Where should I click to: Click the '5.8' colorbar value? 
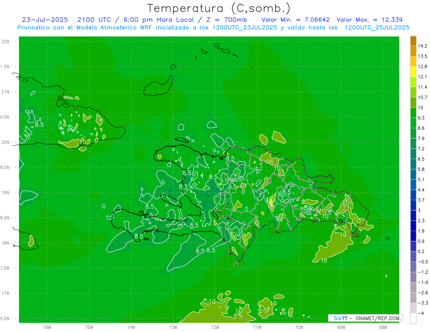click(421, 169)
